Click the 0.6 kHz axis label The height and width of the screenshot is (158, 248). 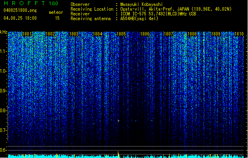(4, 150)
